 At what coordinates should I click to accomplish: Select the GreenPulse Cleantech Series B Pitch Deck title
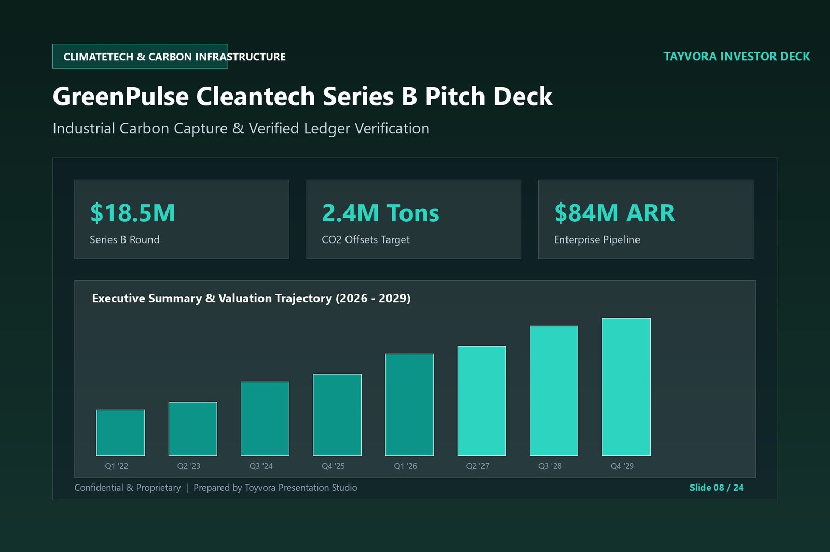(302, 96)
